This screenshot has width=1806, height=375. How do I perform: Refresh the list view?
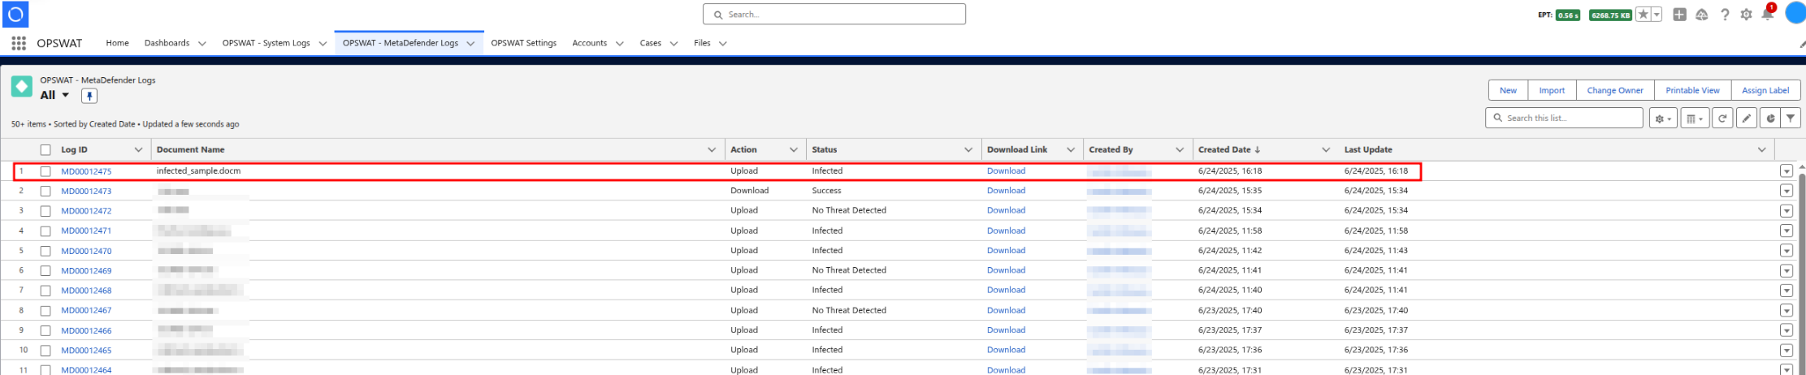point(1722,119)
